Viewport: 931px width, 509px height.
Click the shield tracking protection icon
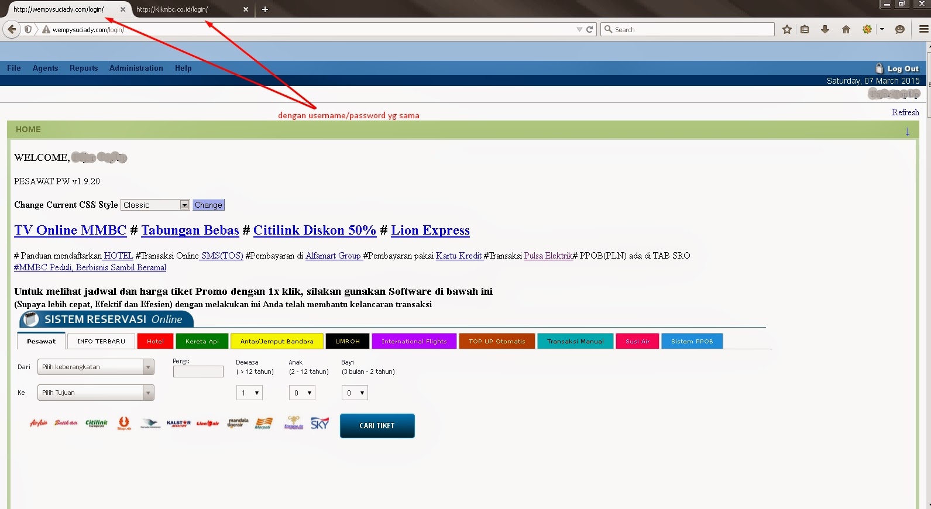(x=28, y=29)
